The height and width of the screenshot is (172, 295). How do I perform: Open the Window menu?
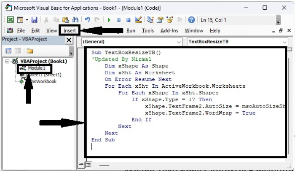pos(194,31)
